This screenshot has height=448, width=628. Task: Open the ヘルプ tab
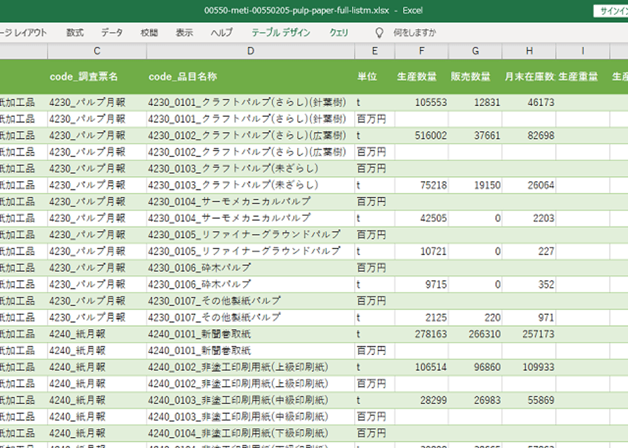click(x=221, y=33)
